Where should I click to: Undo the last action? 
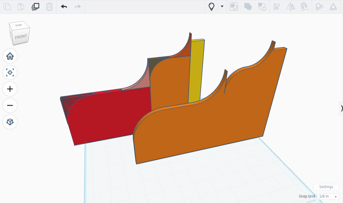[x=64, y=6]
